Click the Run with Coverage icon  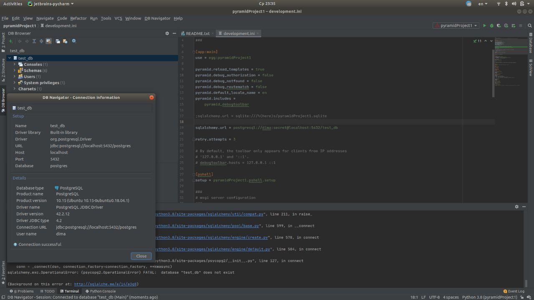click(x=499, y=26)
